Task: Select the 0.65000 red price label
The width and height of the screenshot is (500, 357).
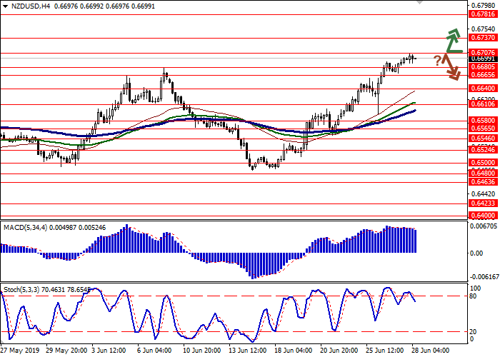Action: pyautogui.click(x=483, y=163)
